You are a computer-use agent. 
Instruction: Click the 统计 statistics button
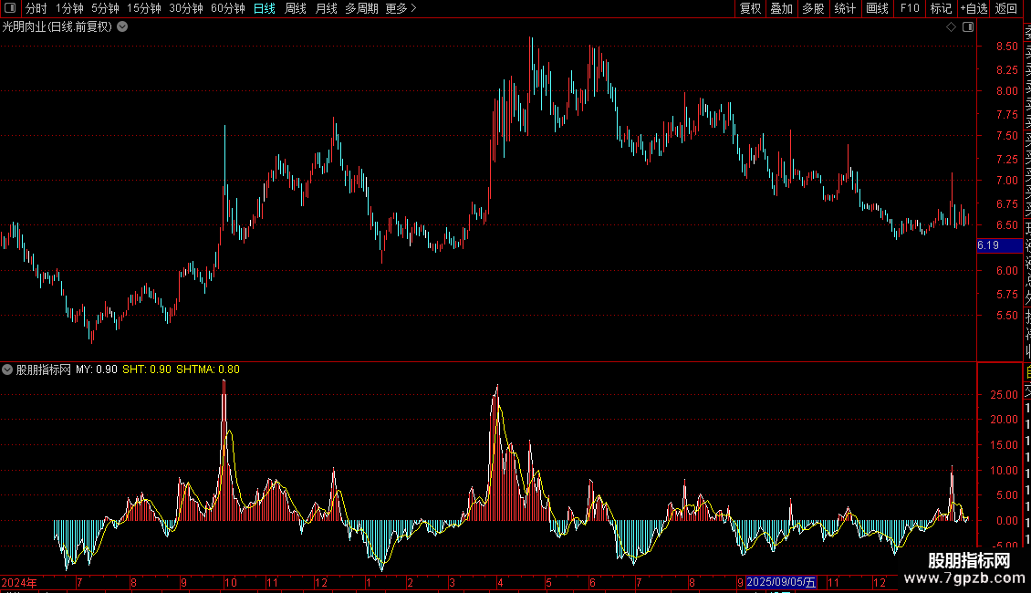[x=845, y=8]
